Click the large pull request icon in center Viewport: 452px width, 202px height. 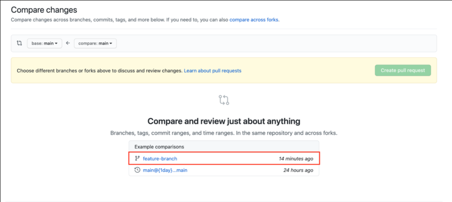tap(224, 100)
